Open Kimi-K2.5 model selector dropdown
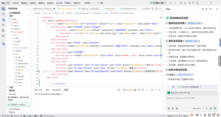The width and height of the screenshot is (221, 117). click(198, 108)
